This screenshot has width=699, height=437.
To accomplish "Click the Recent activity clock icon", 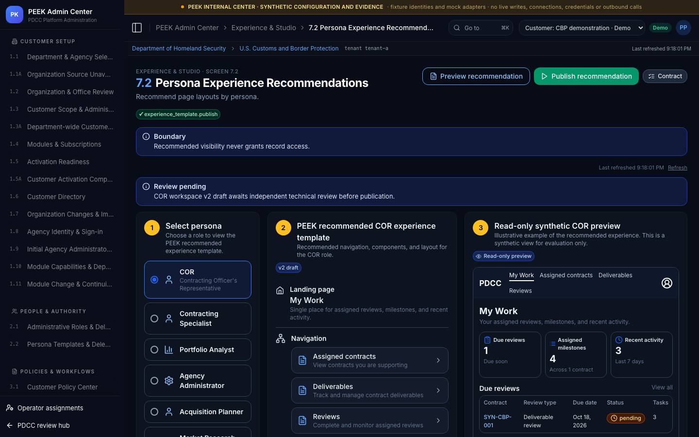I will click(x=619, y=340).
